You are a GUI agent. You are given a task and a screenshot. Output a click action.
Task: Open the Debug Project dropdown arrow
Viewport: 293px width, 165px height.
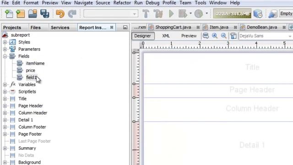[x=190, y=13]
